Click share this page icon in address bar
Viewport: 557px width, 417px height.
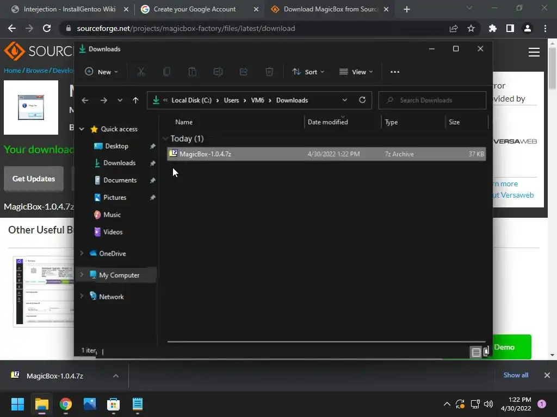pyautogui.click(x=453, y=28)
